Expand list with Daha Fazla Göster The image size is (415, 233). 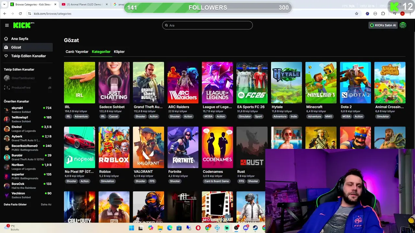point(15,205)
